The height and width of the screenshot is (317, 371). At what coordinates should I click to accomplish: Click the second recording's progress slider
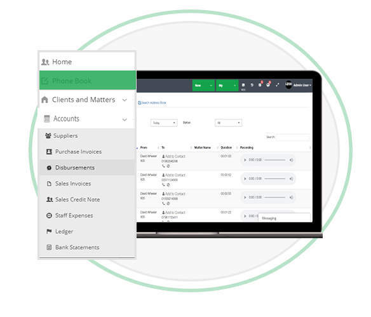(x=274, y=179)
